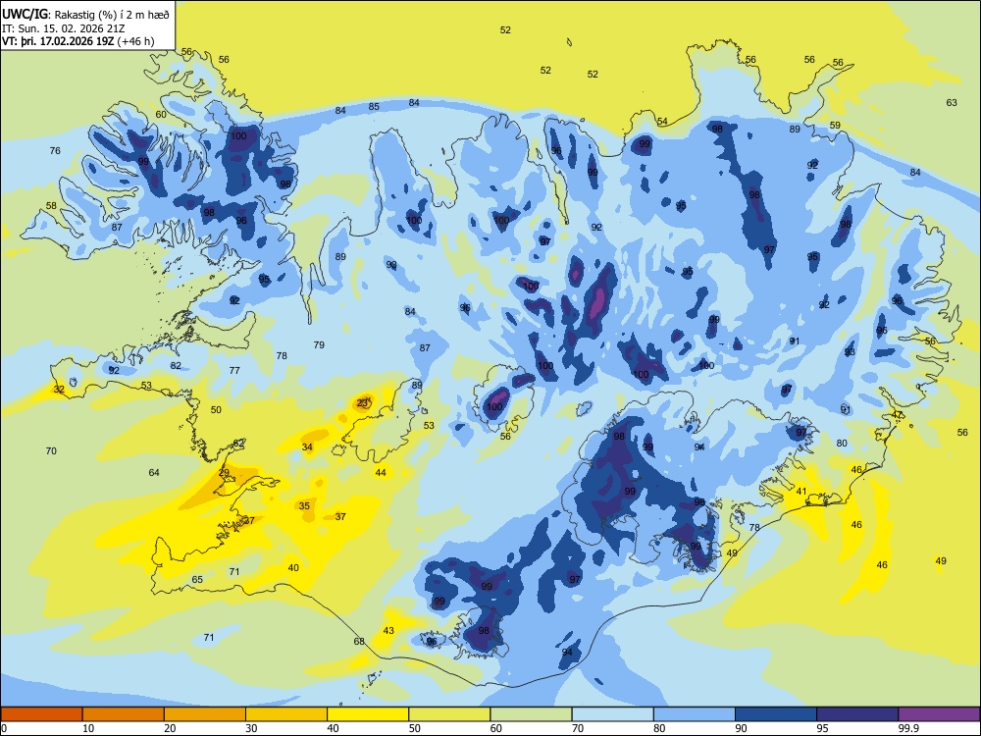Click the map value '29' in the southwest
Image resolution: width=981 pixels, height=736 pixels.
(x=224, y=473)
